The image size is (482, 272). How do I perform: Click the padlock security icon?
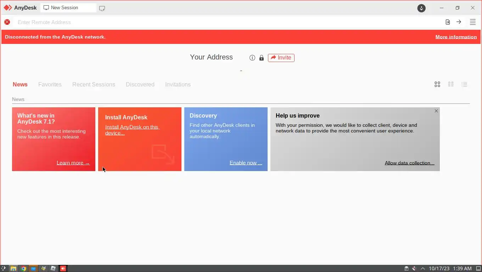tap(262, 58)
